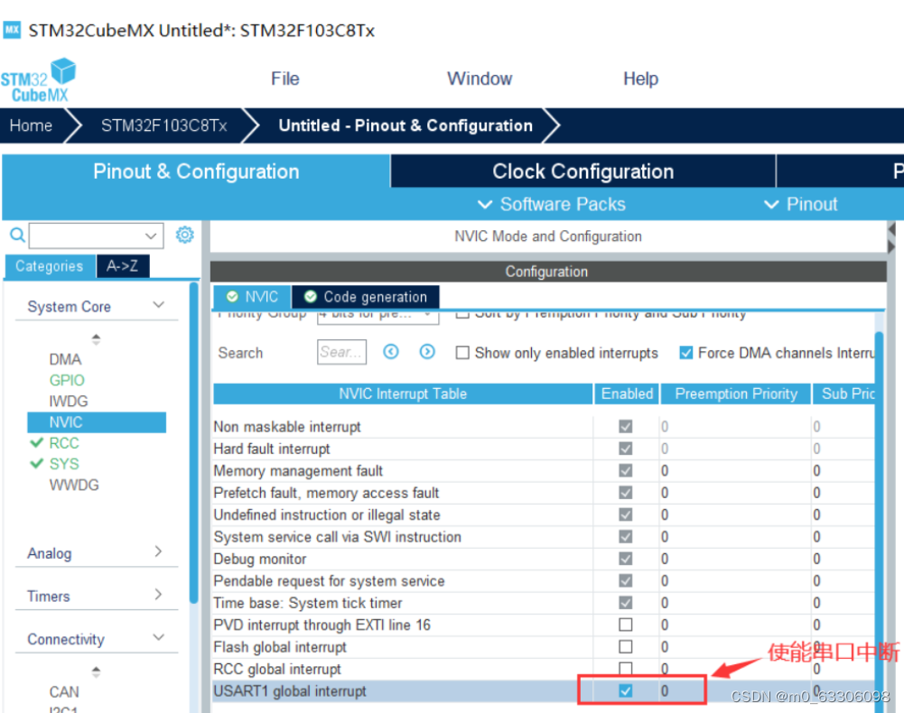Image resolution: width=904 pixels, height=713 pixels.
Task: Collapse the System Core category
Action: point(159,305)
